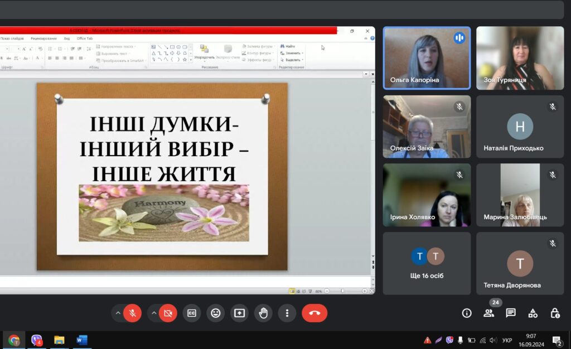
Task: Leave the call with the red button
Action: click(x=314, y=313)
